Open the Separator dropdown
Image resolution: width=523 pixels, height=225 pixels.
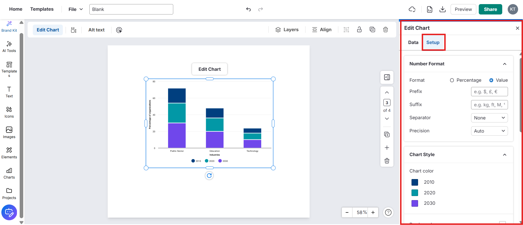pyautogui.click(x=489, y=118)
